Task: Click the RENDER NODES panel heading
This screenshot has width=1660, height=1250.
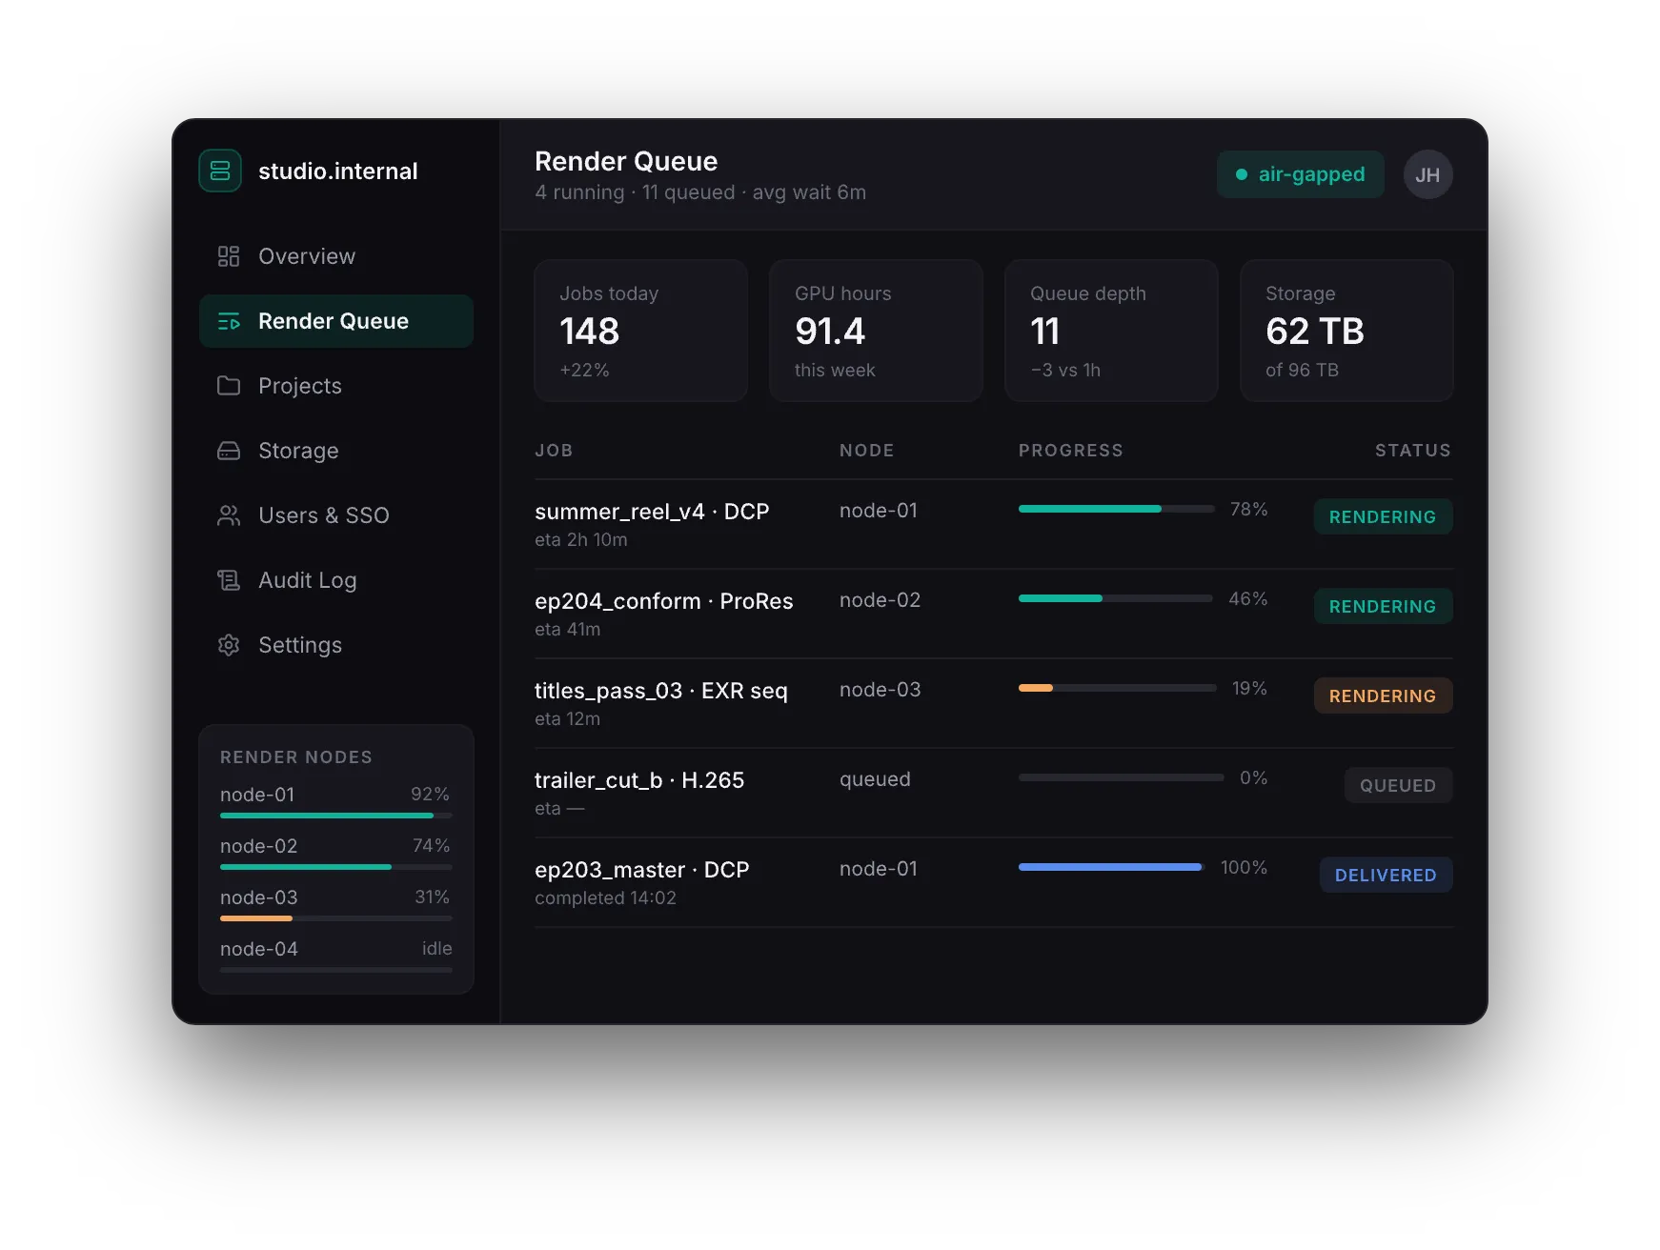Action: (x=296, y=757)
